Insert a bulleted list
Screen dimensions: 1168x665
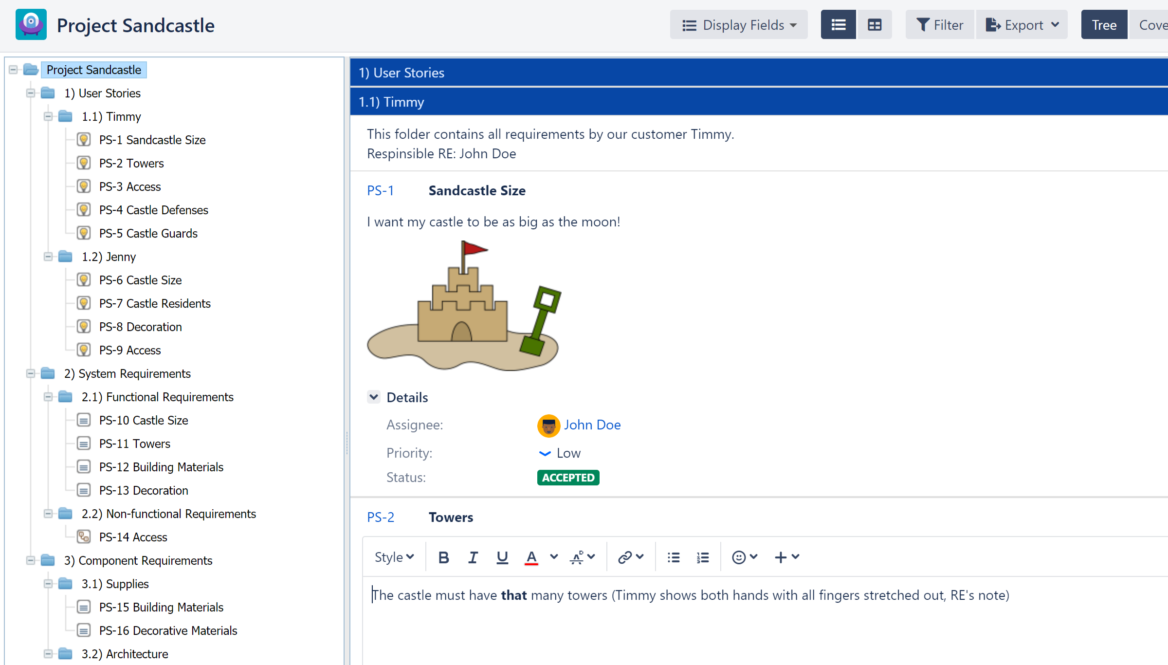tap(674, 557)
